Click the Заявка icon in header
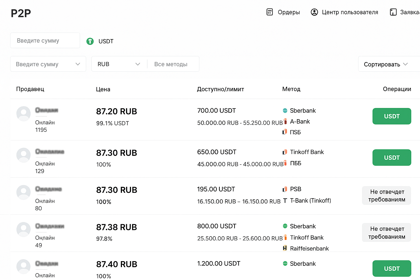Screen dimensions: 420x280 393,12
